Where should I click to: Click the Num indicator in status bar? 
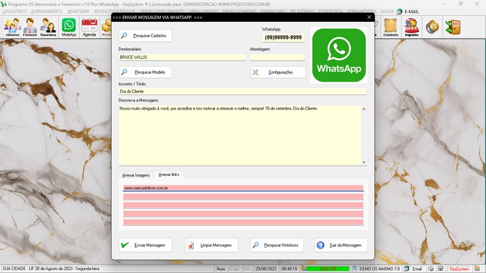[x=221, y=269]
